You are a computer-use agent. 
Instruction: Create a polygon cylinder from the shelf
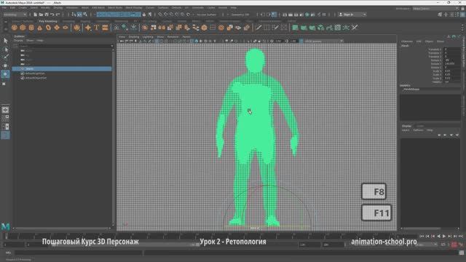pyautogui.click(x=31, y=28)
